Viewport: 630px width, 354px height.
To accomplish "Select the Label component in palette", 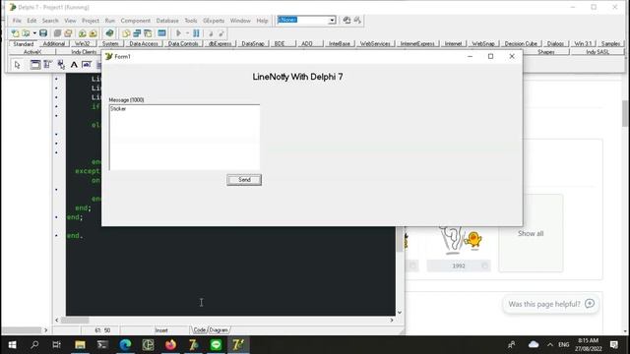I will 74,65.
